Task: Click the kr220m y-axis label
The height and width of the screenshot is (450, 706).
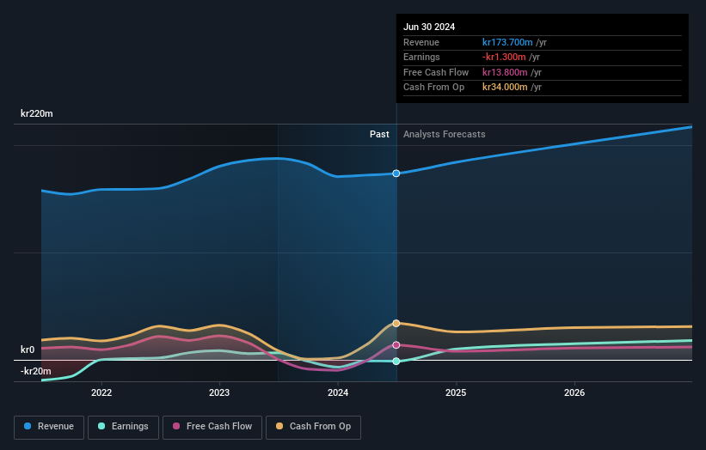Action: coord(36,113)
